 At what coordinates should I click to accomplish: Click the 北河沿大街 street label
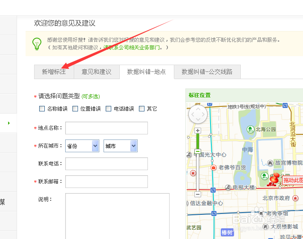[x=293, y=134]
